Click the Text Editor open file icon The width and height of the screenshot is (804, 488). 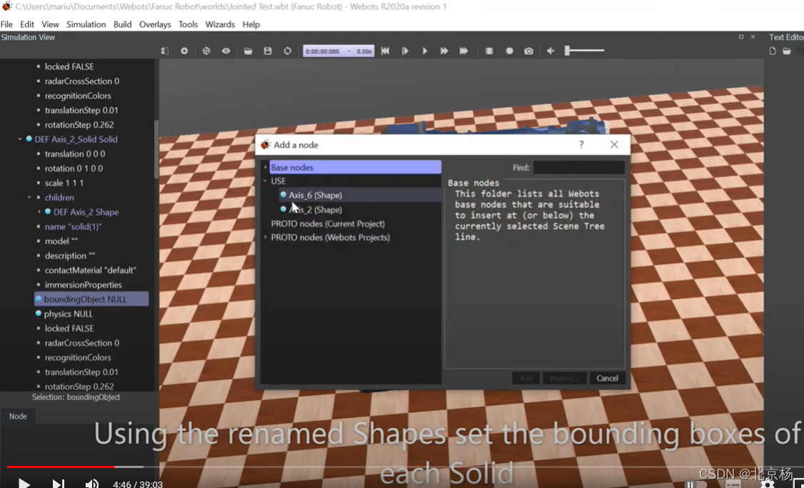click(787, 51)
